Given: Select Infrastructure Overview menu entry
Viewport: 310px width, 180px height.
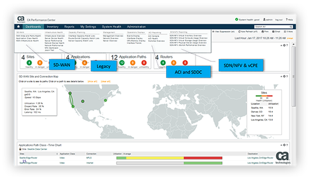Looking at the screenshot, I should (55, 36).
